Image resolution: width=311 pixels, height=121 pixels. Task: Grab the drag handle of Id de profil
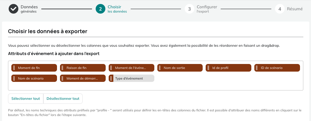[208, 68]
